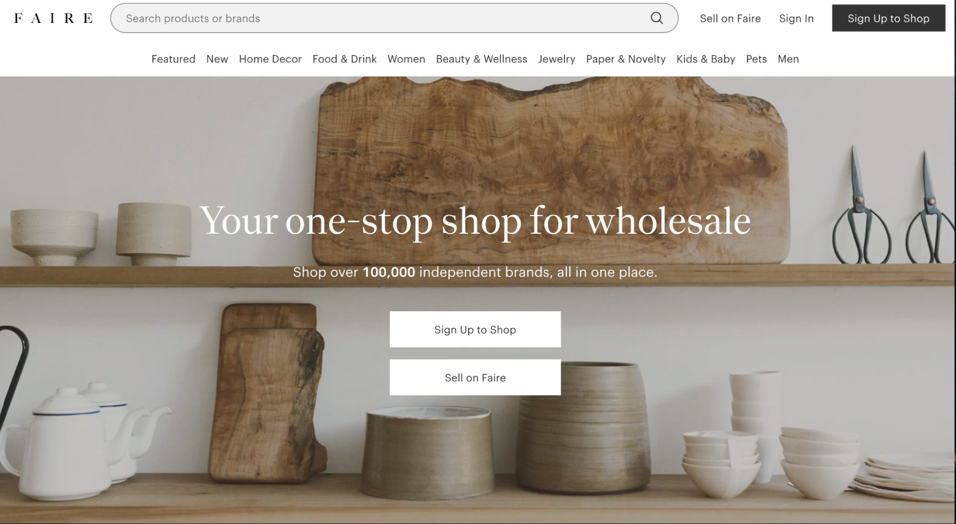Browse the Home Decor category
956x524 pixels.
click(x=270, y=59)
